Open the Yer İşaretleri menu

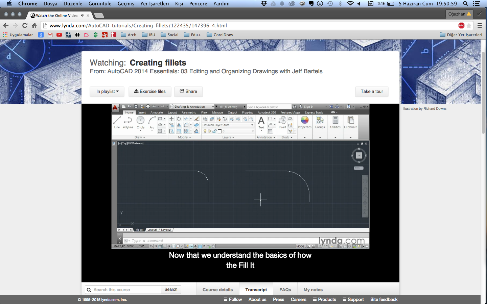(155, 4)
